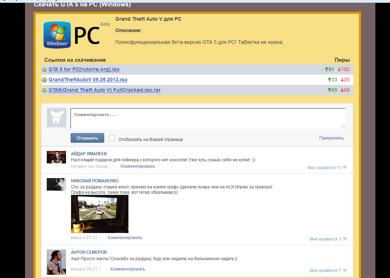Viewport: 390px width, 278px height.
Task: Click the Отправить button
Action: 87,138
